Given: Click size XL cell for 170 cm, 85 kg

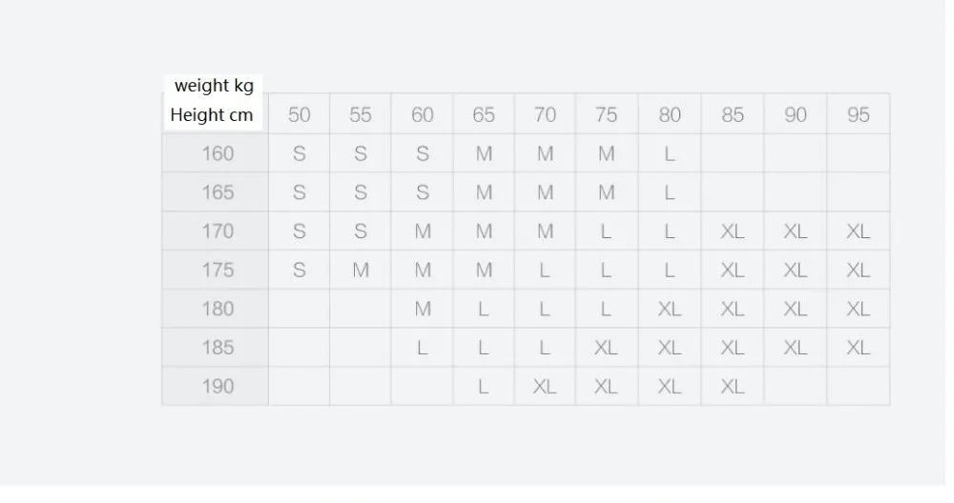Looking at the screenshot, I should click(x=733, y=231).
